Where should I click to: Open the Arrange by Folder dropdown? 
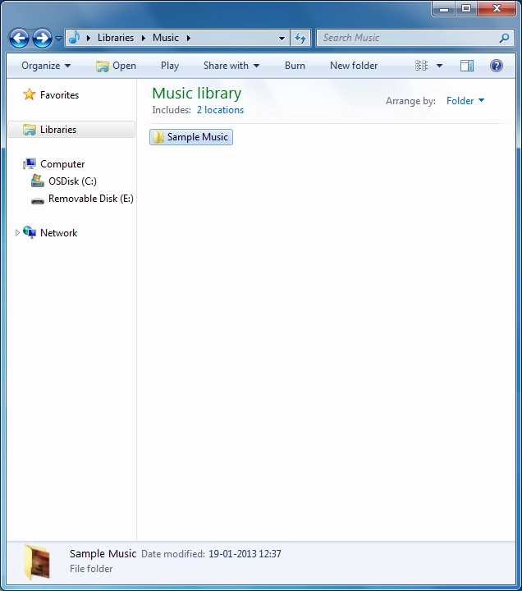465,101
